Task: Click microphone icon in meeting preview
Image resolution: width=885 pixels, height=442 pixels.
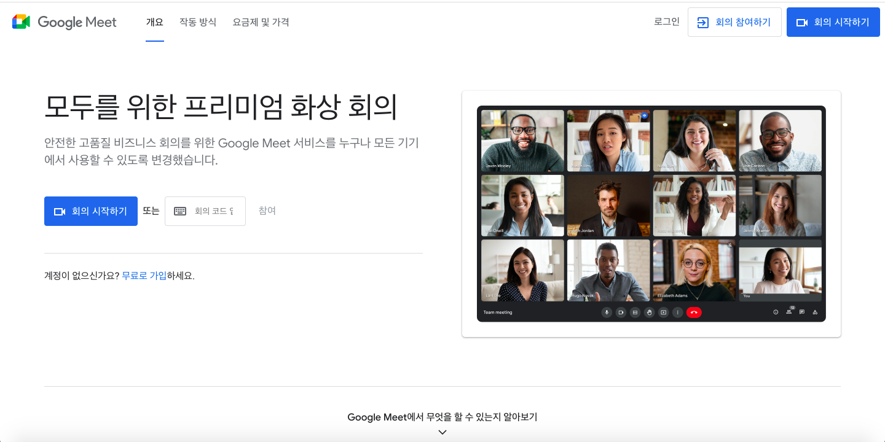Action: tap(607, 312)
